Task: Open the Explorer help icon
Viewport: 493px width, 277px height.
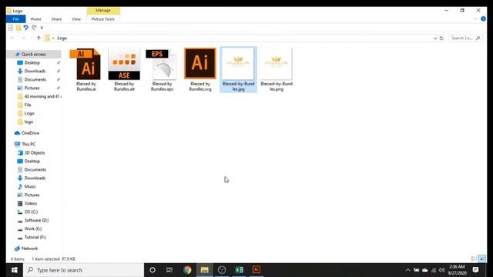Action: (483, 19)
